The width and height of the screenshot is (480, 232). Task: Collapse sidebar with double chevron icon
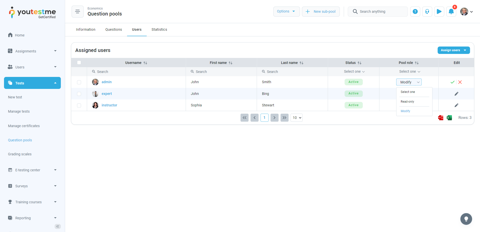pyautogui.click(x=58, y=227)
